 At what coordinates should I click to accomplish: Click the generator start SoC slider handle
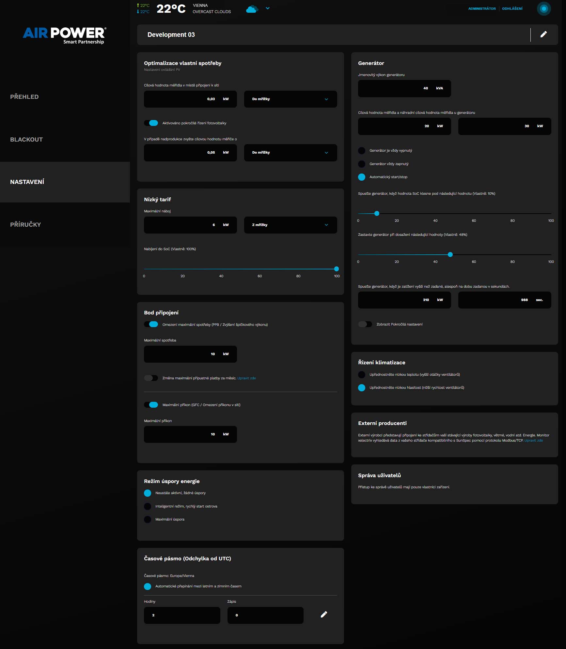click(377, 214)
